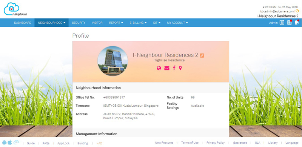Edit the neighbourhood name with pencil icon

point(202,55)
